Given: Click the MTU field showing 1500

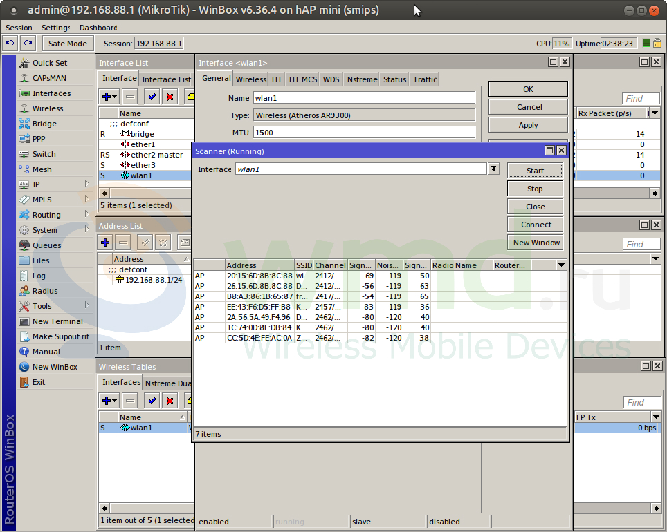Looking at the screenshot, I should [364, 133].
